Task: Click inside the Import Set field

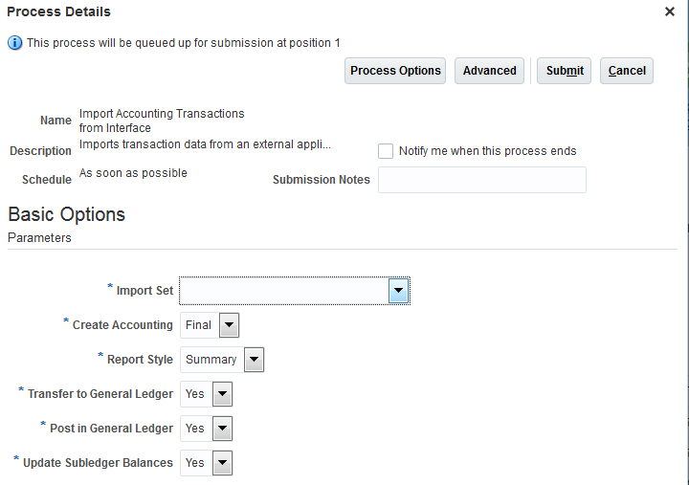Action: click(284, 291)
